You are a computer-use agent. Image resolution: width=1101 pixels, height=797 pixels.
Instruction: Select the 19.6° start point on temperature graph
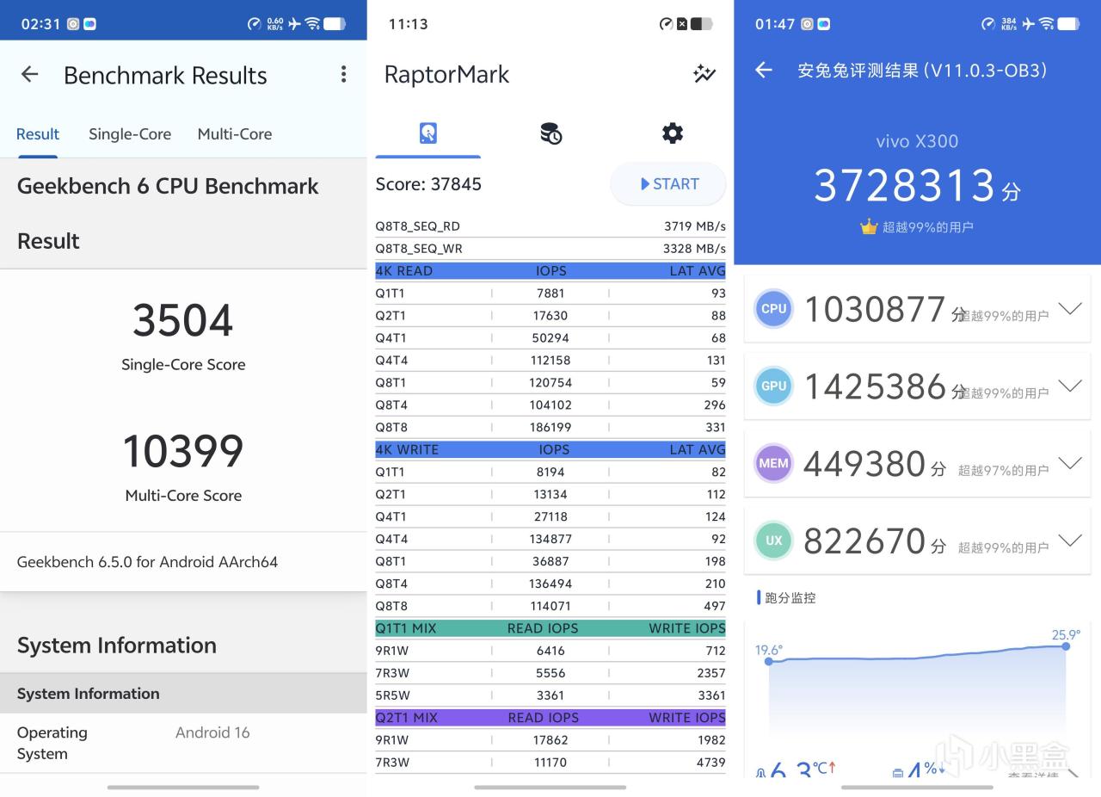coord(769,660)
